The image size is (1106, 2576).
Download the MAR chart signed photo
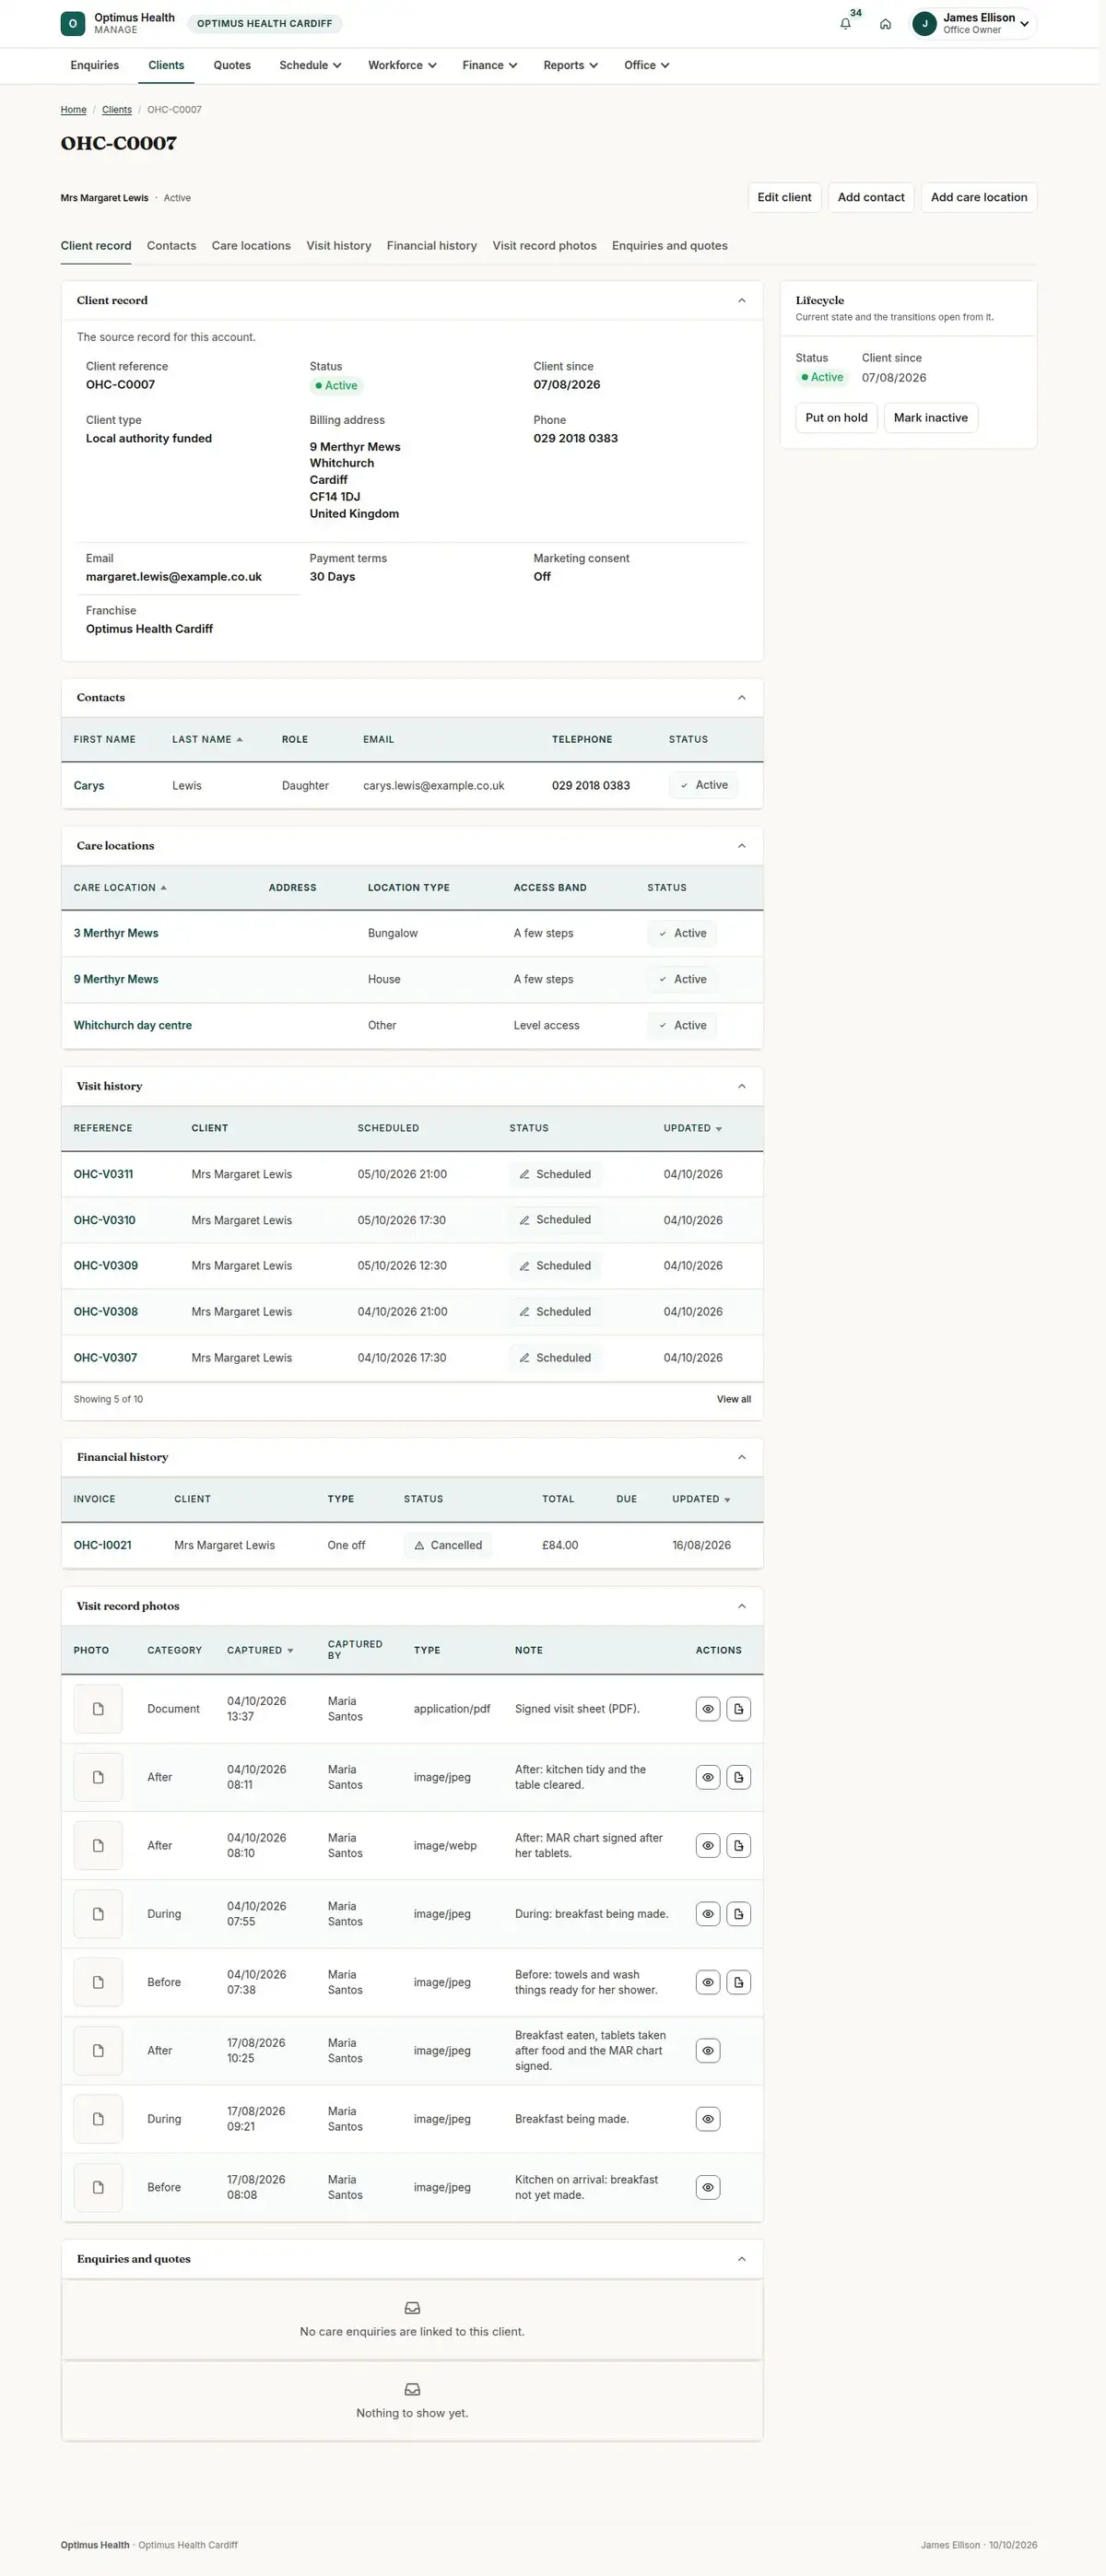pos(739,1846)
